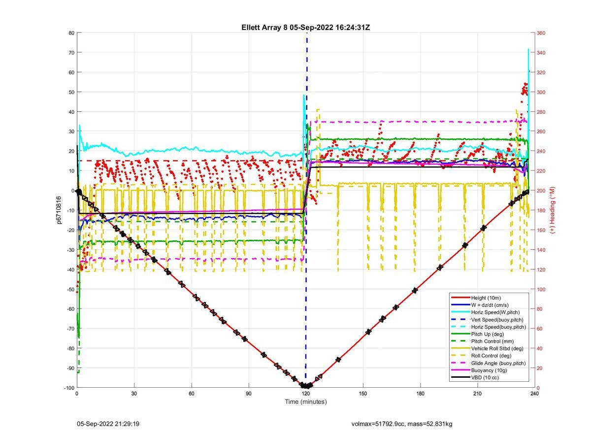Click x-axis tick label '210'
591x436 pixels.
click(x=477, y=394)
